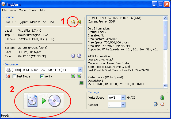The height and width of the screenshot is (119, 171).
Task: Click the Status: Empty line
Action: pos(97,32)
